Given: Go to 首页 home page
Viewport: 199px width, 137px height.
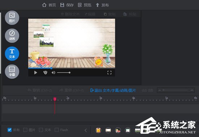Looking at the screenshot, I should pyautogui.click(x=49, y=5).
